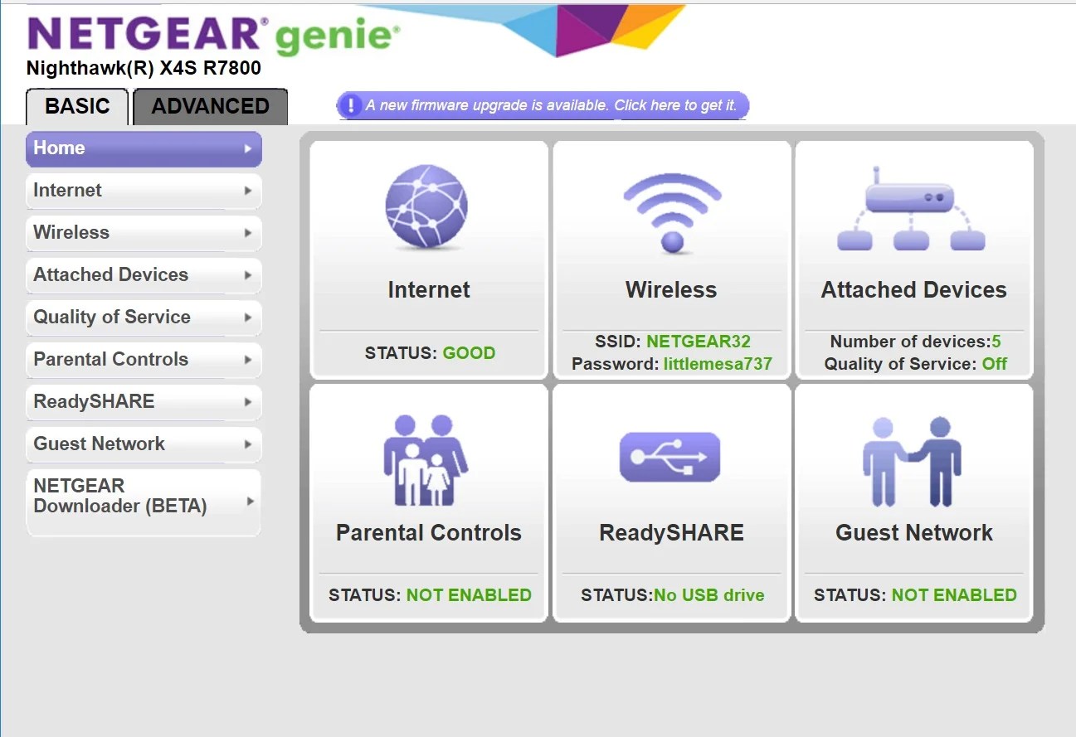Viewport: 1076px width, 737px height.
Task: Click the SSID value NETGEAR32
Action: (699, 342)
